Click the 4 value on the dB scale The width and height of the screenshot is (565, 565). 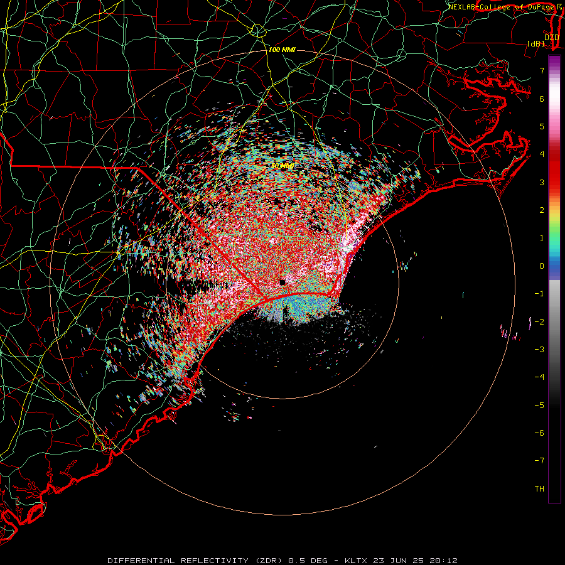coord(542,154)
